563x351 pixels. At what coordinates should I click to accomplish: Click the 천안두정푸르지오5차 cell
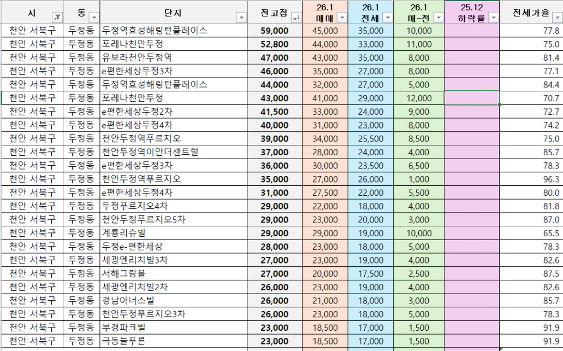click(x=174, y=219)
